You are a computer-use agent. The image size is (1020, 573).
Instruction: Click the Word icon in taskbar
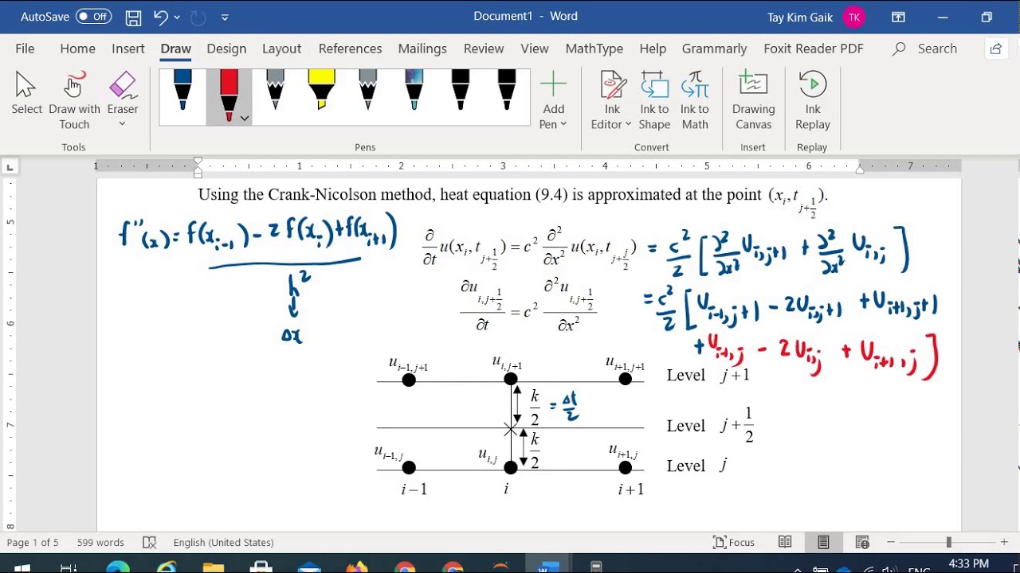click(x=548, y=567)
